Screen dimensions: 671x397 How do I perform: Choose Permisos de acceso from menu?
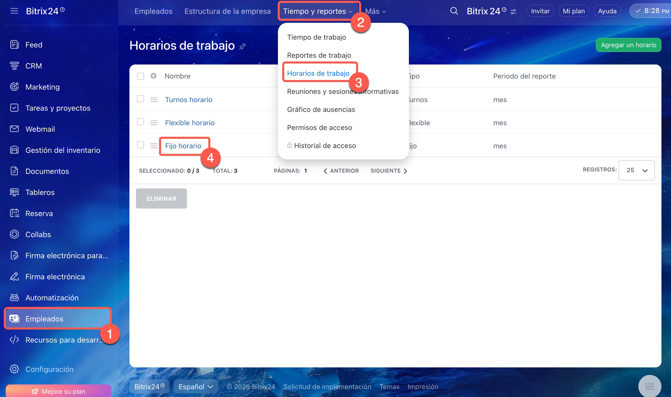coord(319,127)
